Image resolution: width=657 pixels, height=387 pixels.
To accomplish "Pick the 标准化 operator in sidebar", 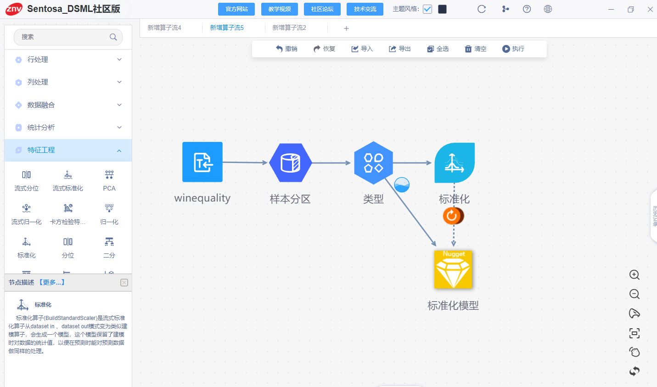I will pos(27,242).
